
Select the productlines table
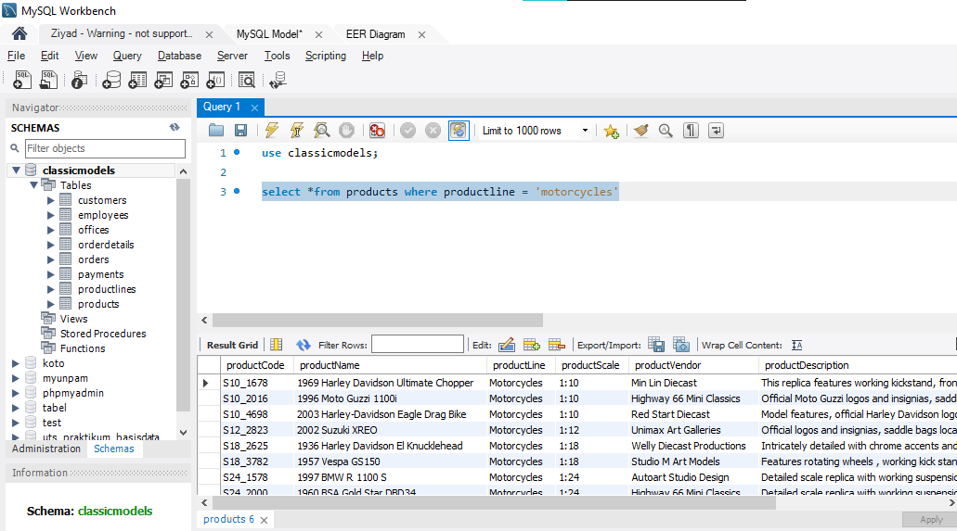pyautogui.click(x=107, y=289)
